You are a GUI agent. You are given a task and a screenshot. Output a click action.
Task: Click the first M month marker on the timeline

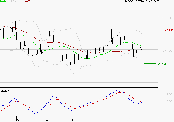[18, 120]
